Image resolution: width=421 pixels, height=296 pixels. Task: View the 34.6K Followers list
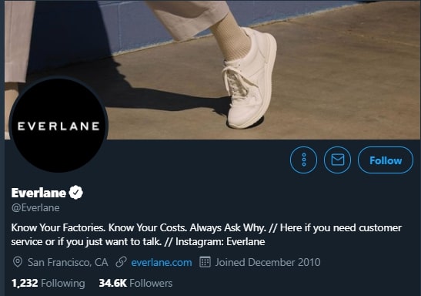point(135,283)
